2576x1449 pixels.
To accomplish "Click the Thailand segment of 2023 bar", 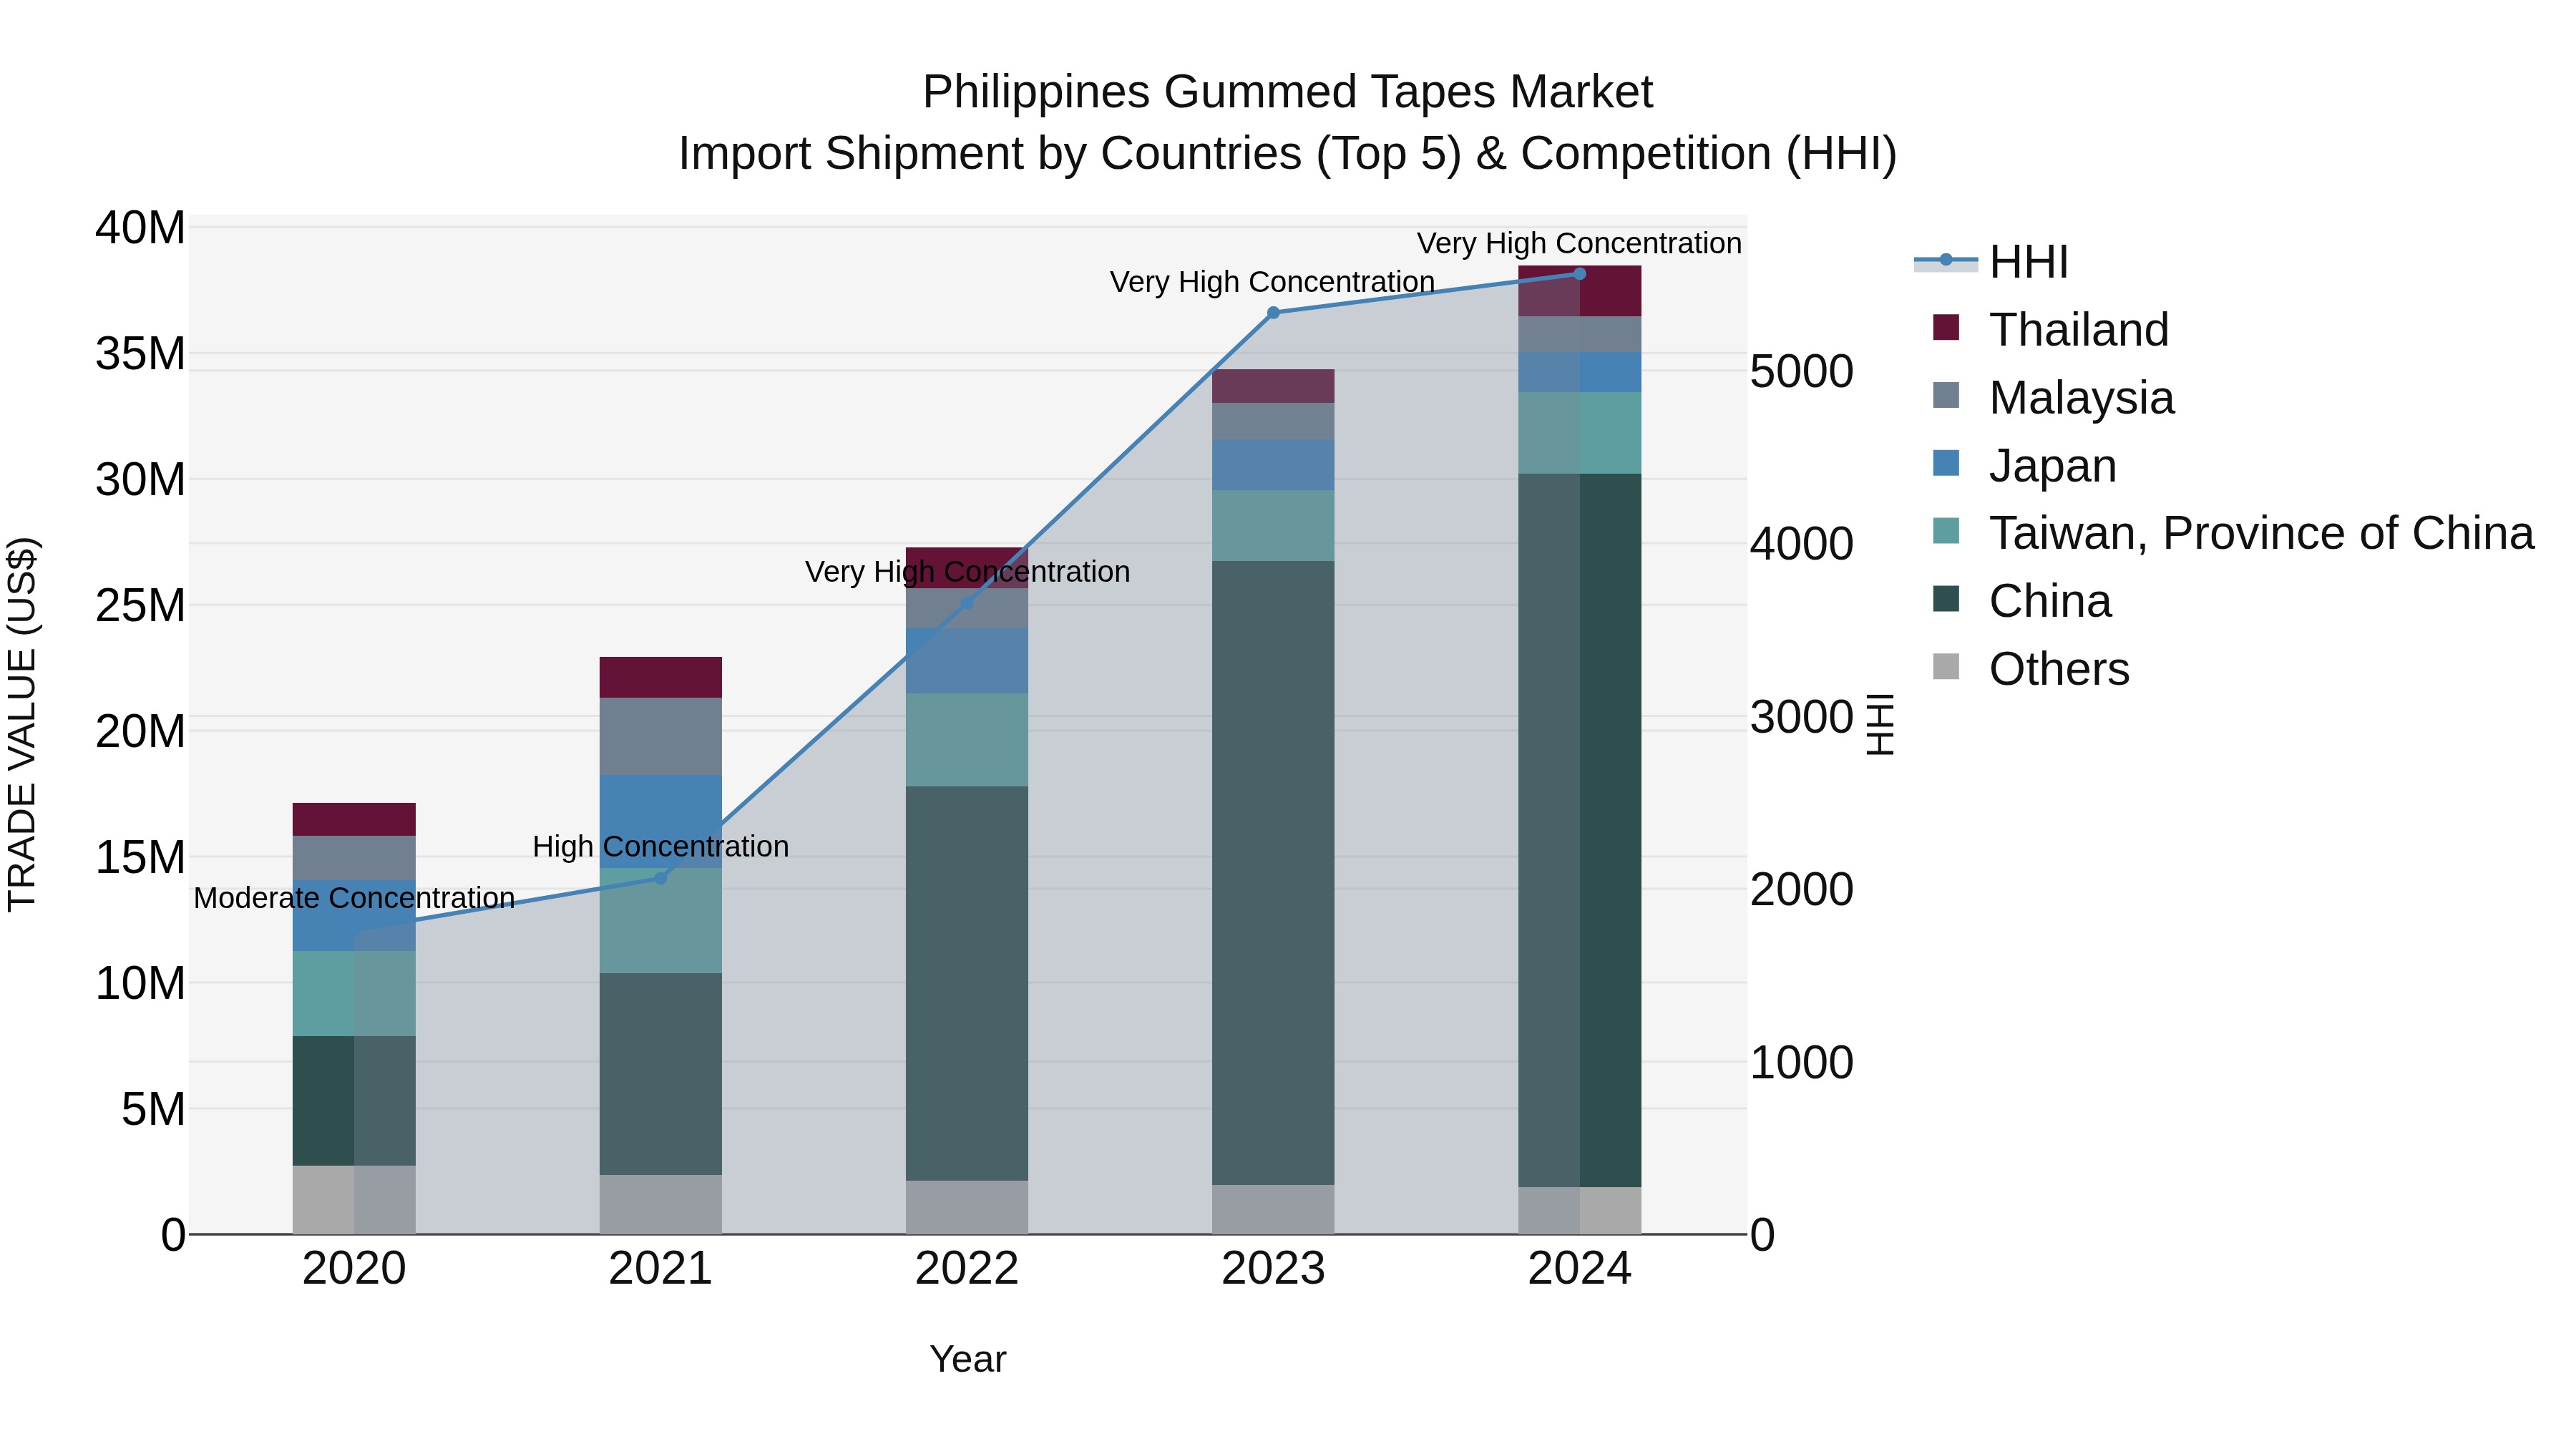I will click(x=1273, y=386).
